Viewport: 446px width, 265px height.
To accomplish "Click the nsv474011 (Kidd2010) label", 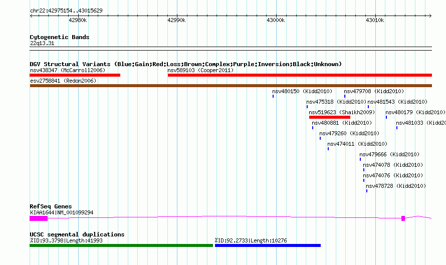I will coord(357,144).
